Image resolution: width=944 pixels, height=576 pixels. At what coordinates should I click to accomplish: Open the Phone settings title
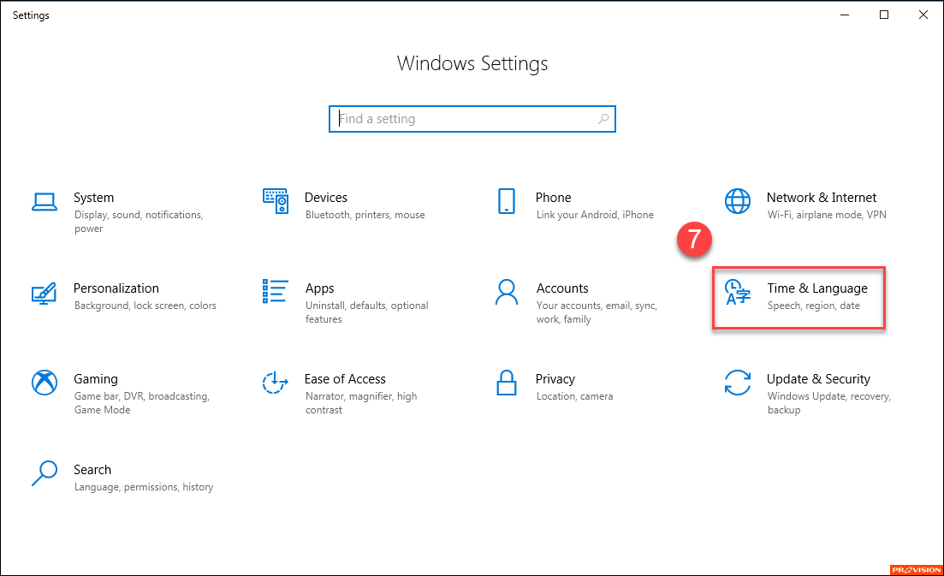click(x=553, y=198)
